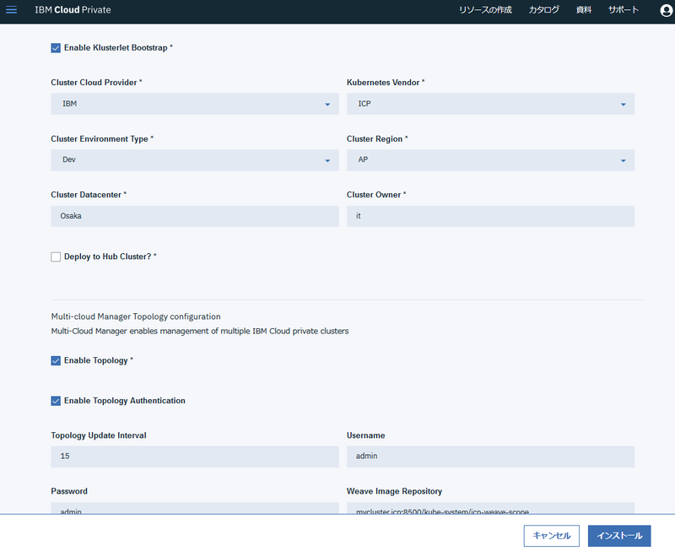
Task: Toggle the Enable Topology checkbox
Action: coord(56,361)
